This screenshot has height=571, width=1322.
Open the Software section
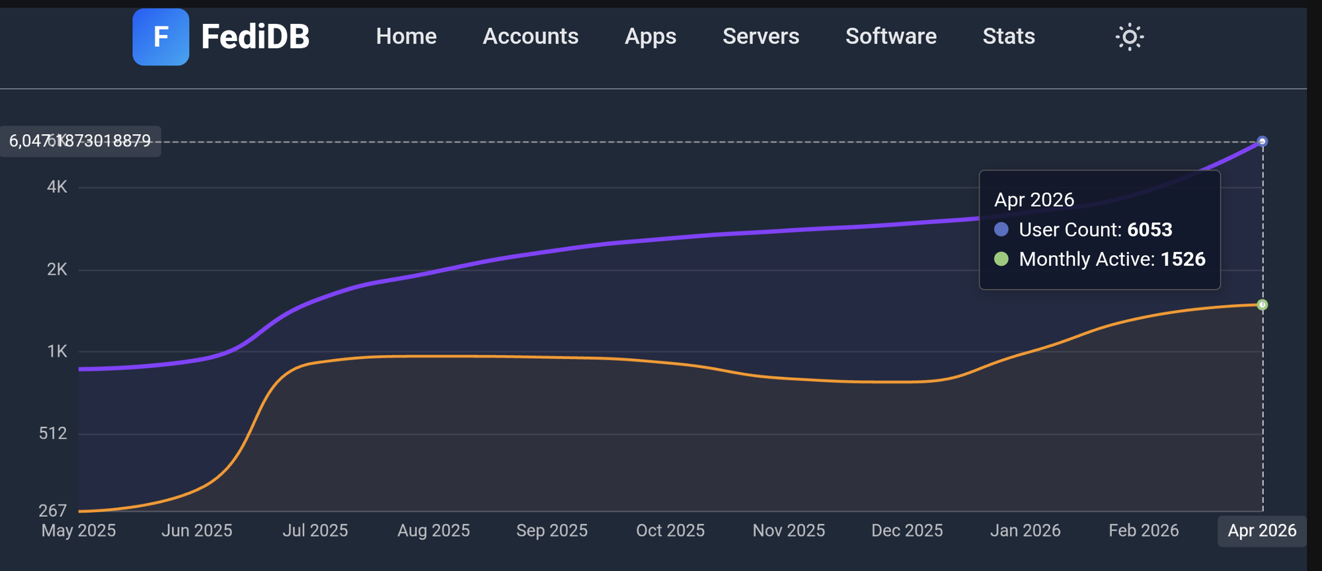[890, 36]
